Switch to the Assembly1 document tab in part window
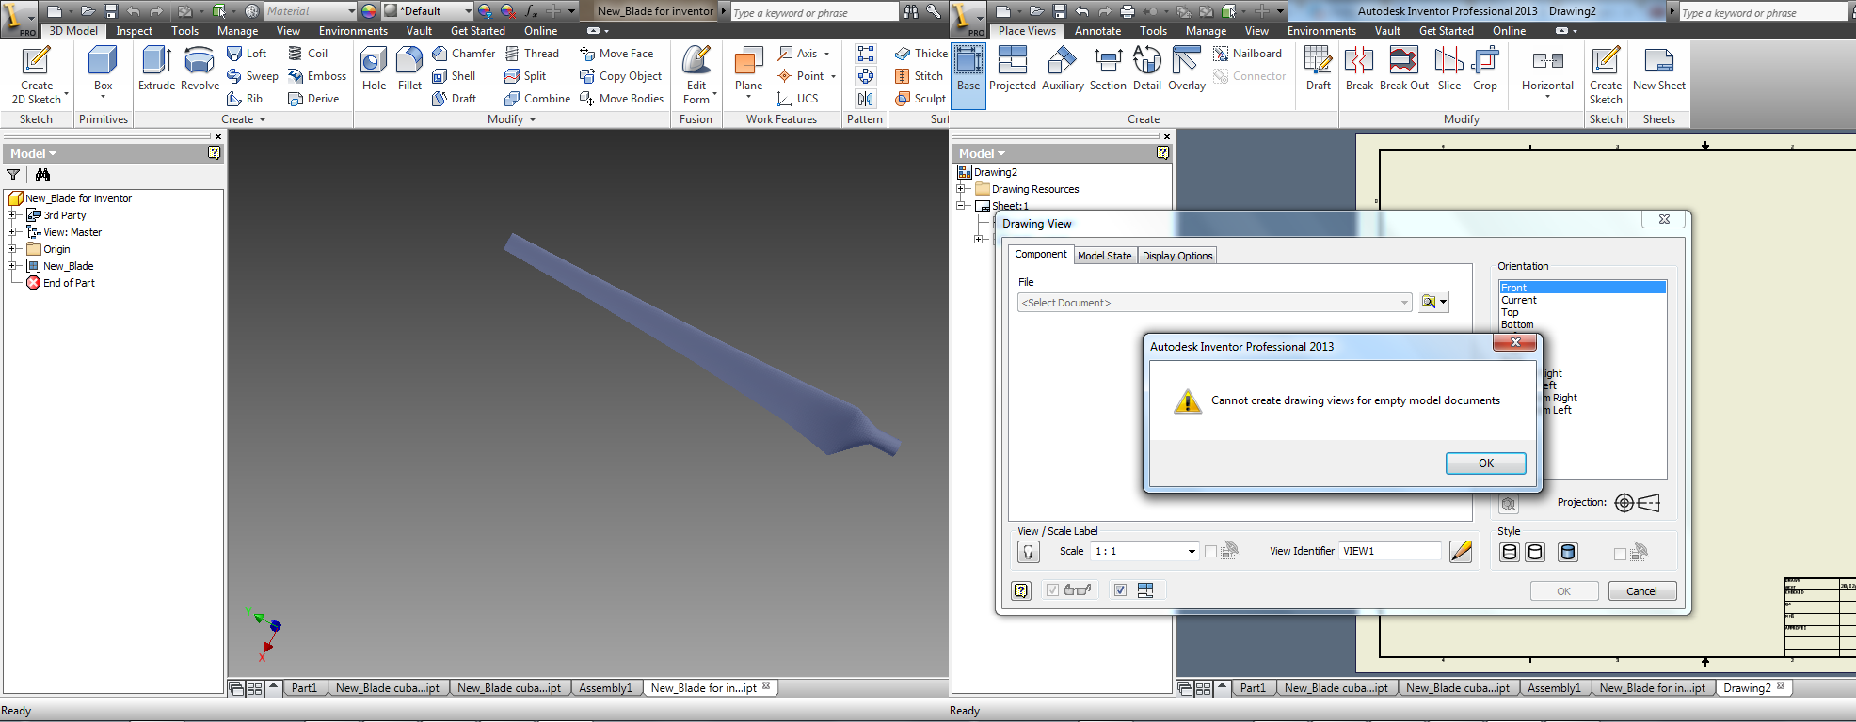Viewport: 1856px width, 722px height. pyautogui.click(x=605, y=688)
